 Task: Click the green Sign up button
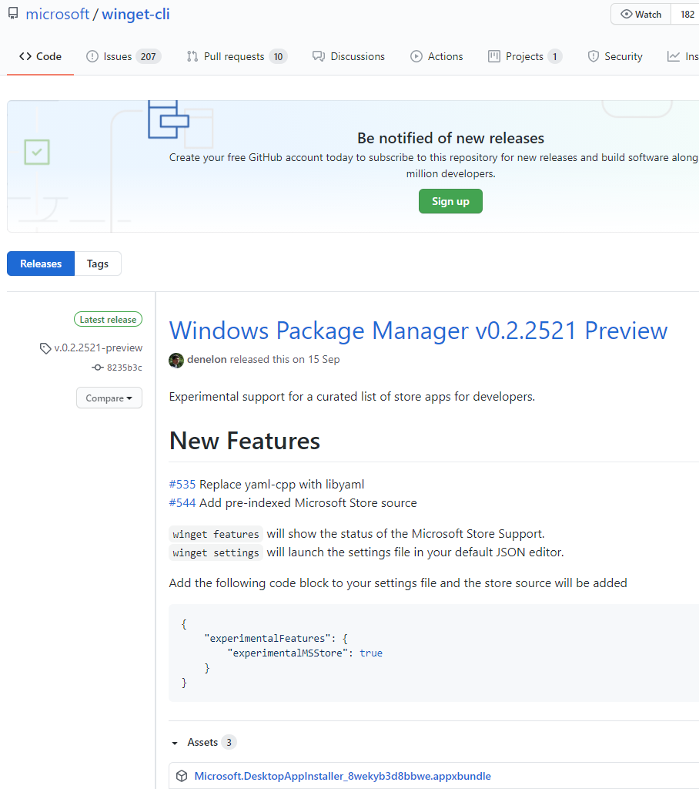click(x=450, y=201)
